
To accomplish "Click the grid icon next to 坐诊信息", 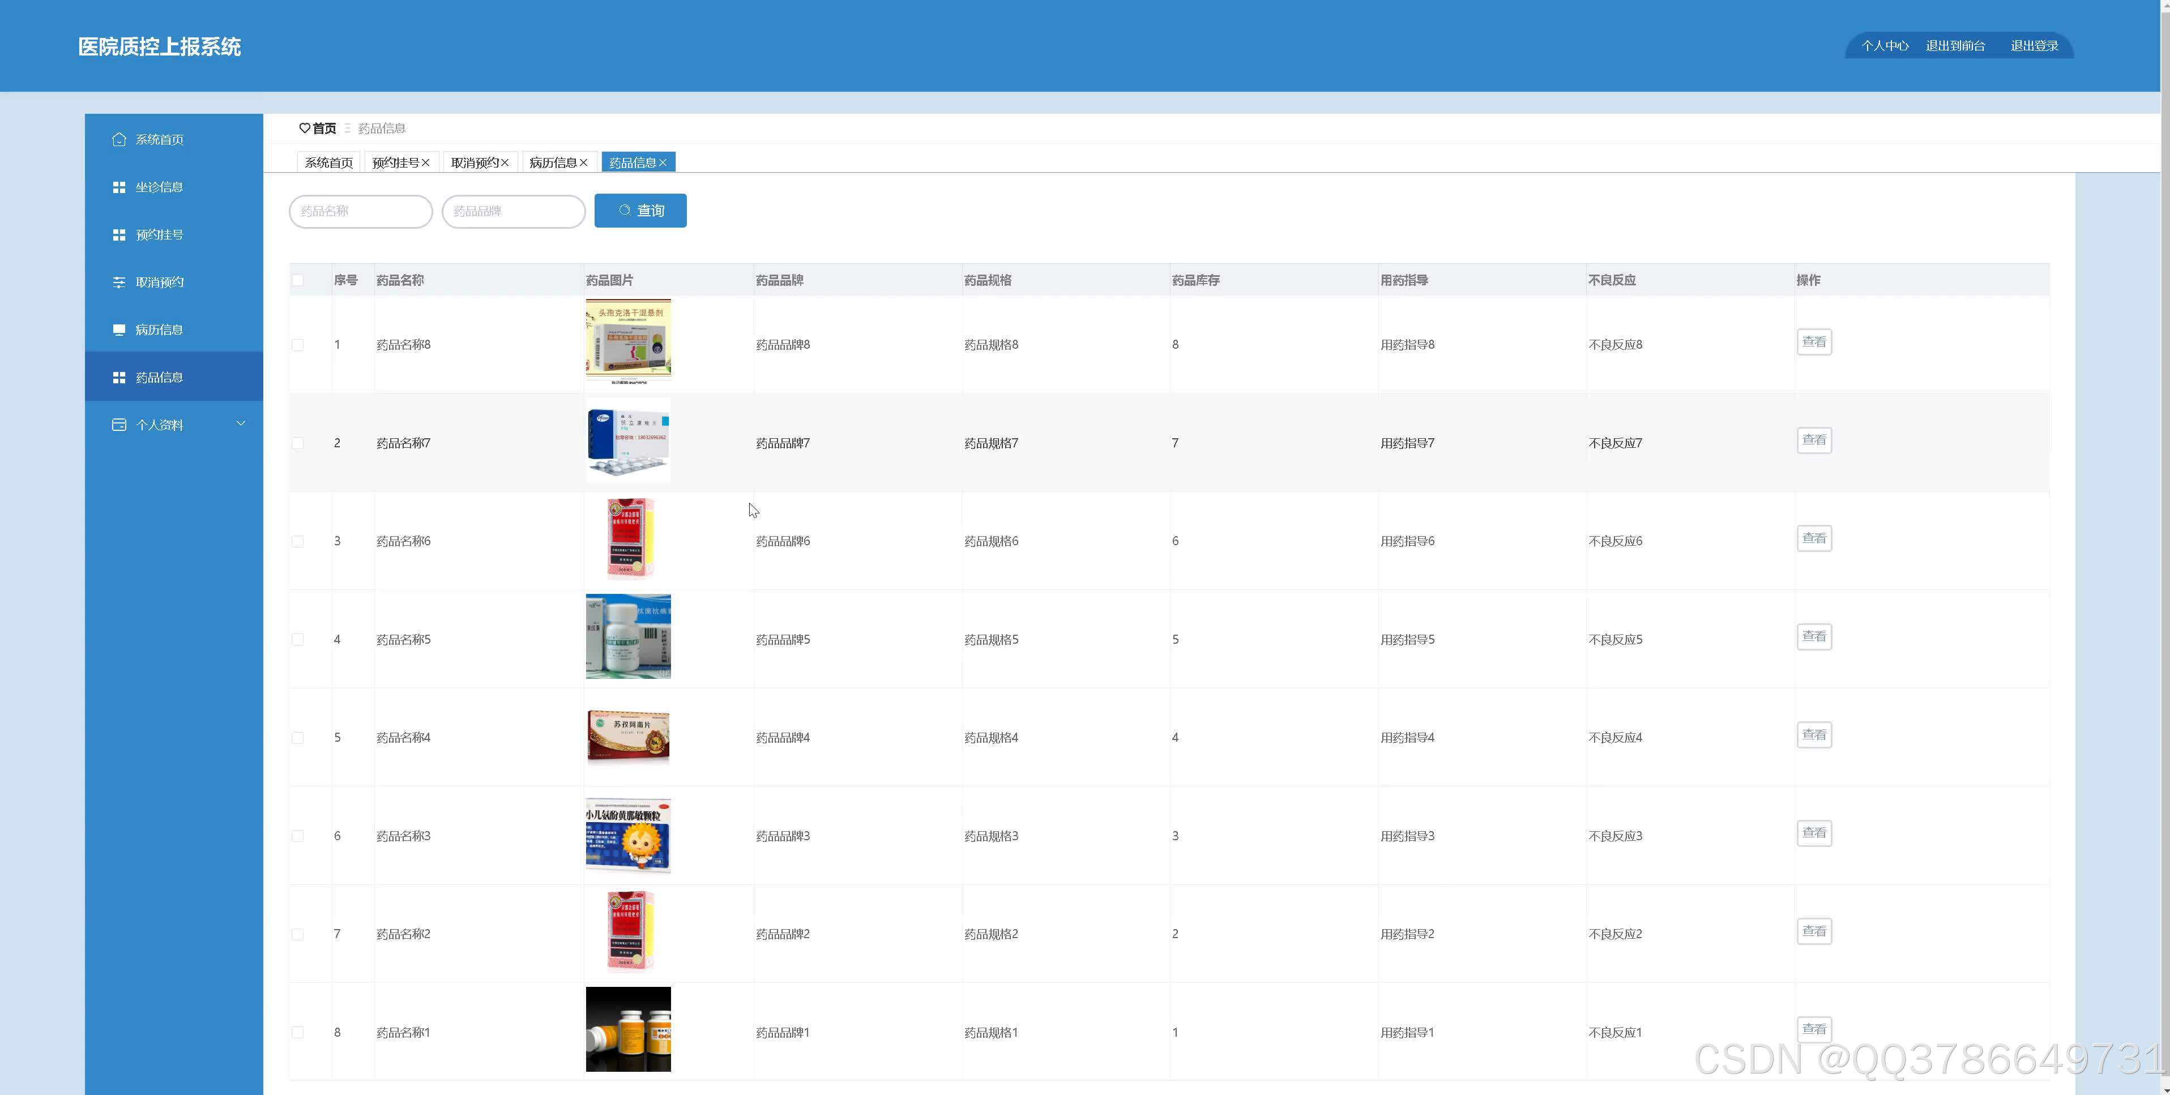I will (x=119, y=187).
